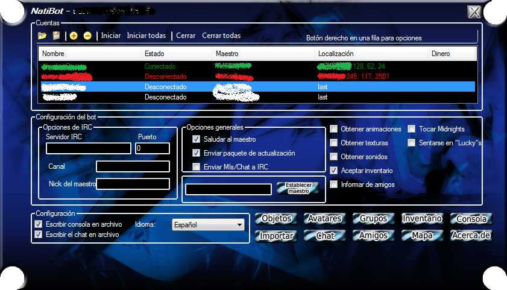Image resolution: width=507 pixels, height=290 pixels.
Task: Focus the master name field beside Establecer maestro
Action: coord(228,189)
